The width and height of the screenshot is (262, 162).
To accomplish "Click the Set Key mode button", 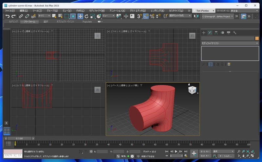I will [x=205, y=156].
